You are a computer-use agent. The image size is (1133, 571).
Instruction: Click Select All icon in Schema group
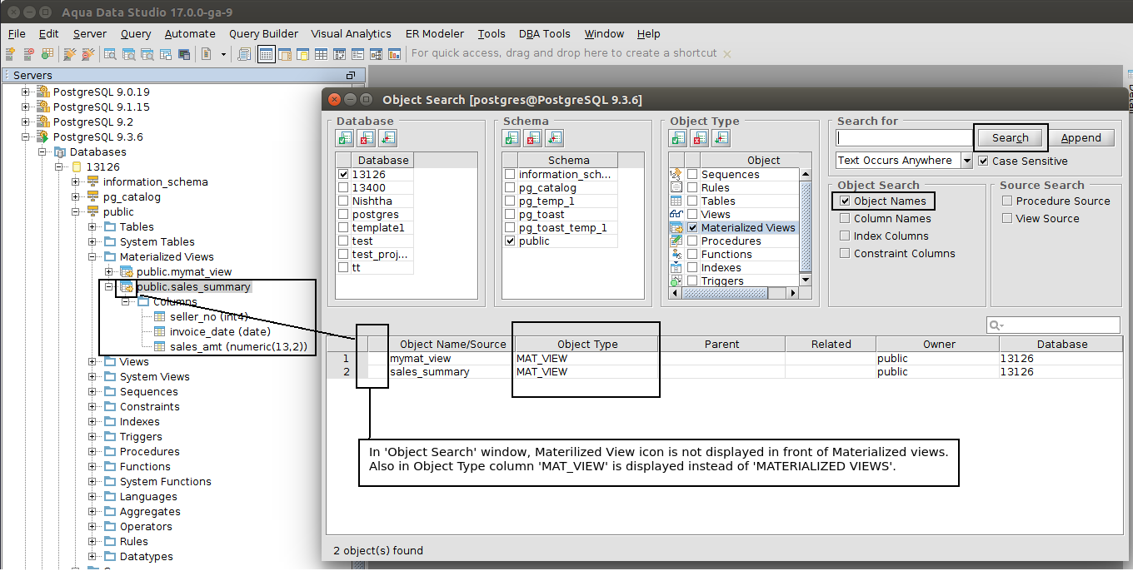512,138
